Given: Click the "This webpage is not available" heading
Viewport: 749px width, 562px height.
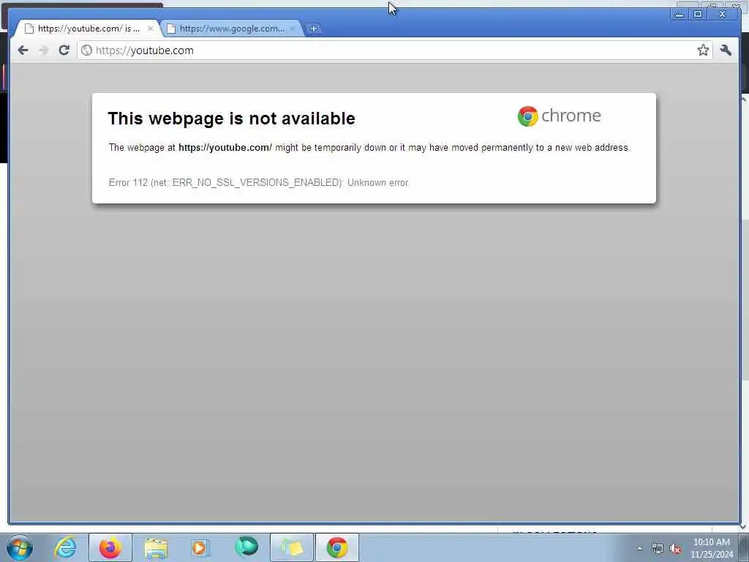Looking at the screenshot, I should point(232,119).
